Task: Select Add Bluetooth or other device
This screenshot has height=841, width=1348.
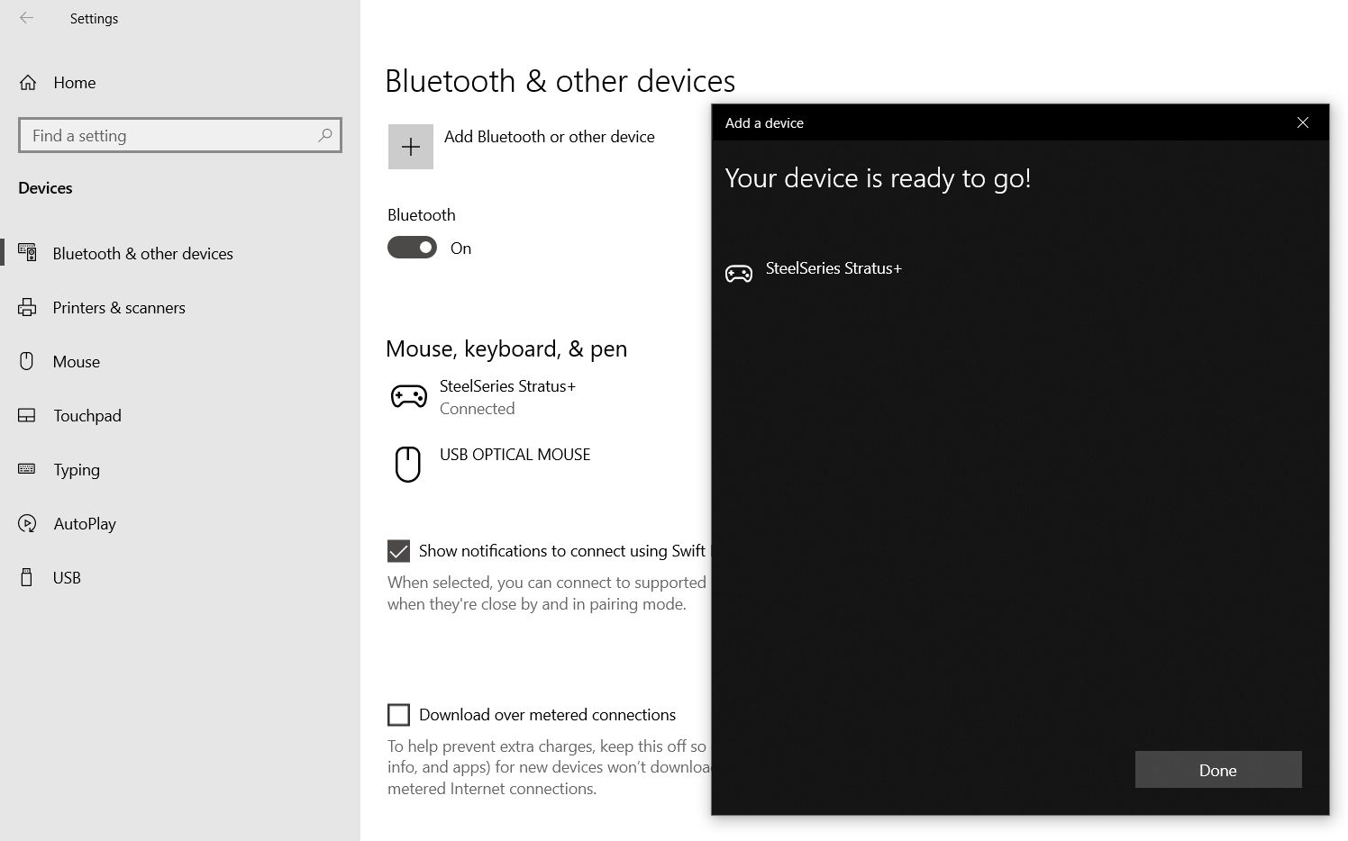Action: pyautogui.click(x=550, y=137)
